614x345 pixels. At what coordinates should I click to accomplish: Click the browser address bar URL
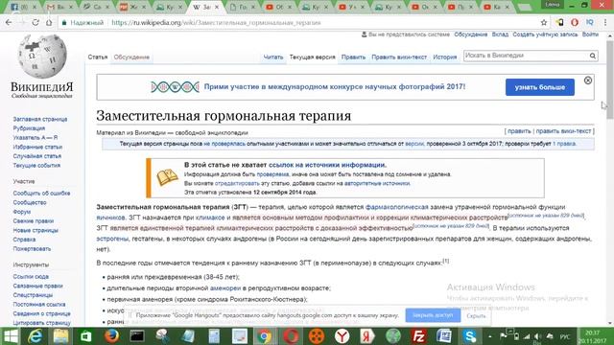pyautogui.click(x=216, y=23)
